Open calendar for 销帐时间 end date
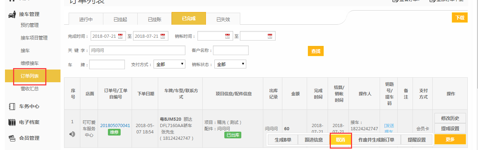The image size is (478, 150). 270,36
